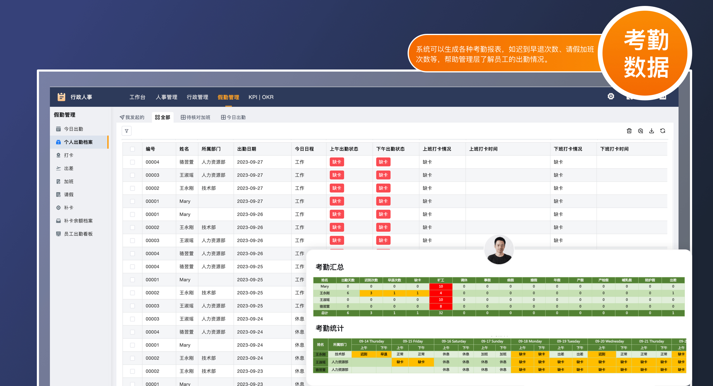Screen dimensions: 713x386
Task: Click the refresh table icon
Action: (662, 131)
